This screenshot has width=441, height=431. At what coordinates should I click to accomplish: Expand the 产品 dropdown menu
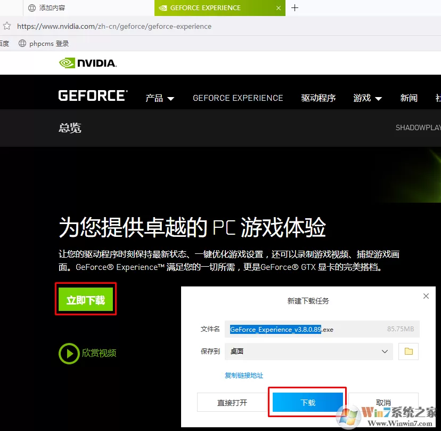coord(160,98)
